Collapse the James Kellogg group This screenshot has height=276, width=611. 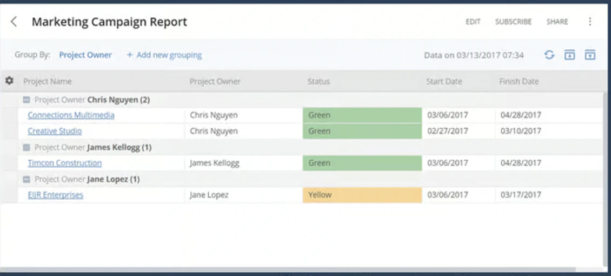[x=26, y=147]
